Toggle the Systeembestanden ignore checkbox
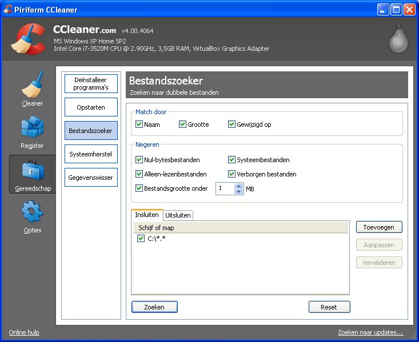The height and width of the screenshot is (342, 419). point(232,160)
